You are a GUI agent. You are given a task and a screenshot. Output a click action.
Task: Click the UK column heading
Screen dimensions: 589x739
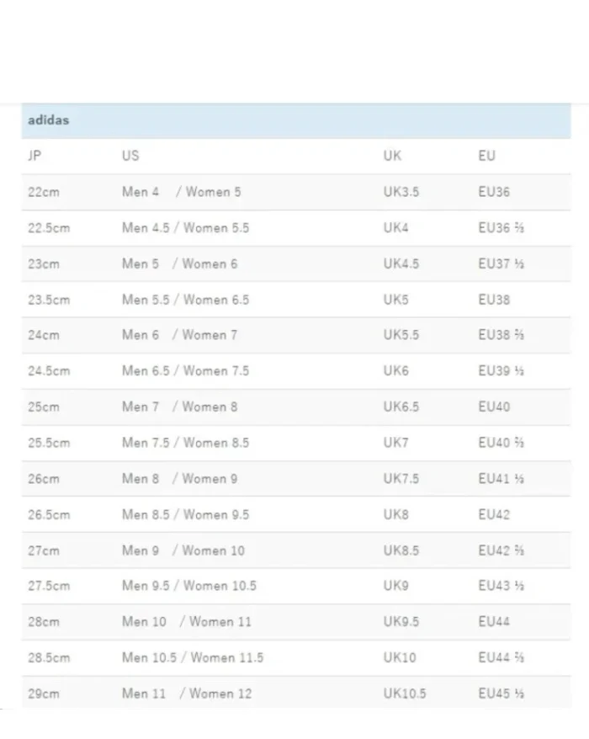coord(392,156)
